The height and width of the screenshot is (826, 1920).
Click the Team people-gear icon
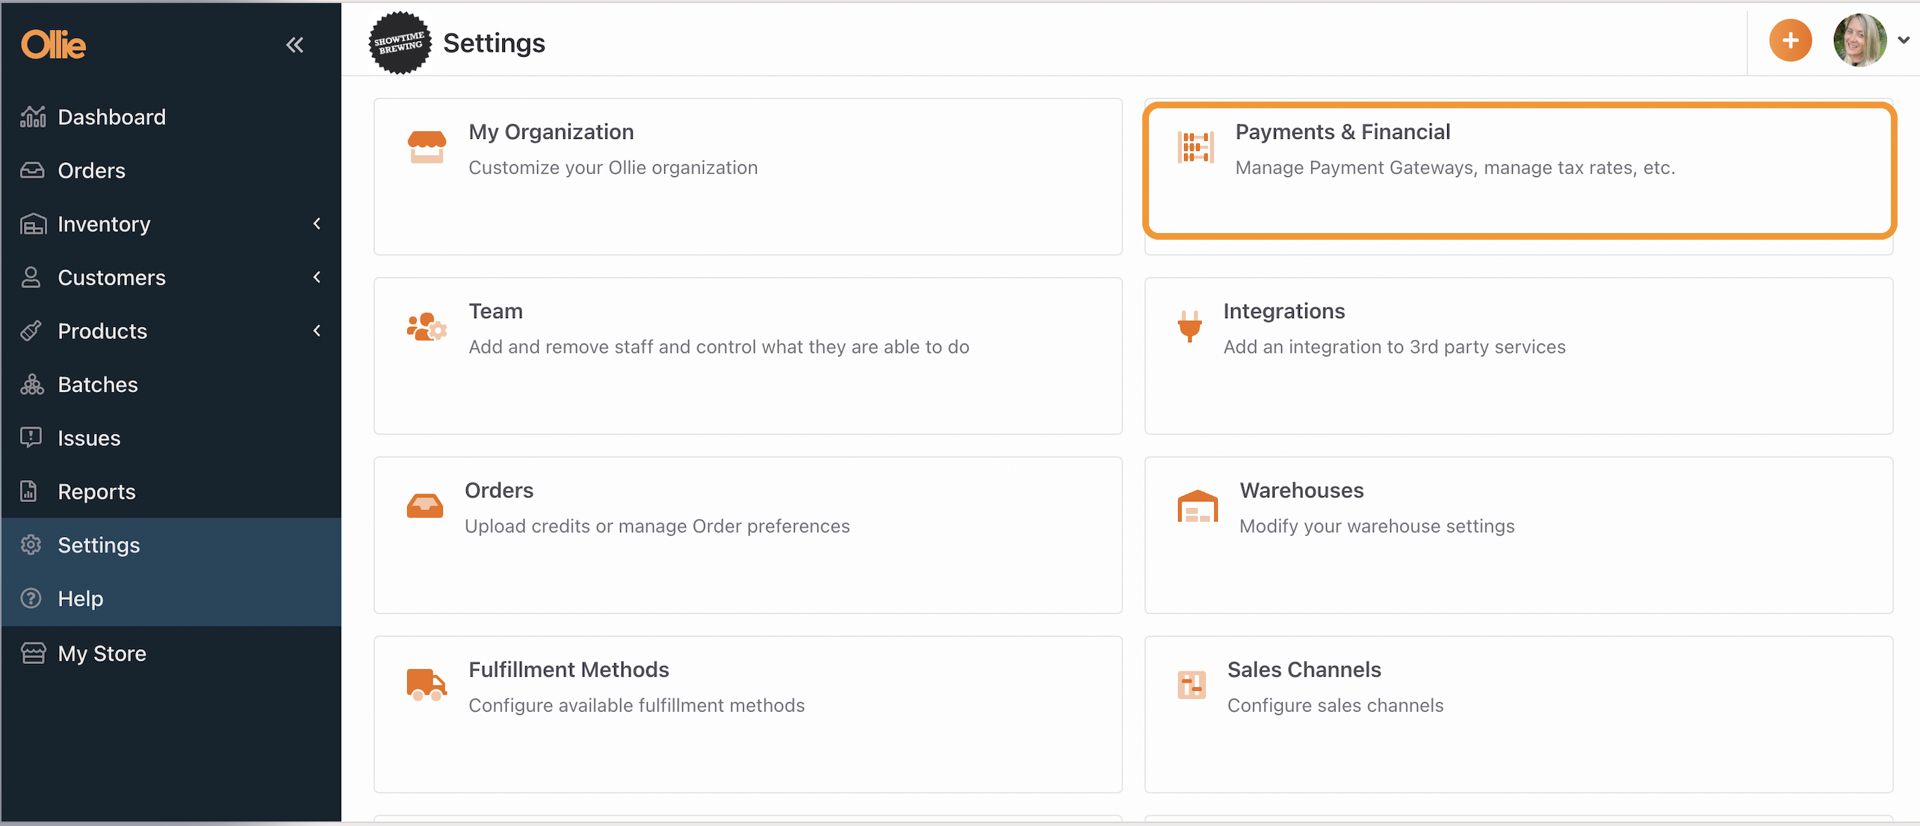[x=427, y=326]
